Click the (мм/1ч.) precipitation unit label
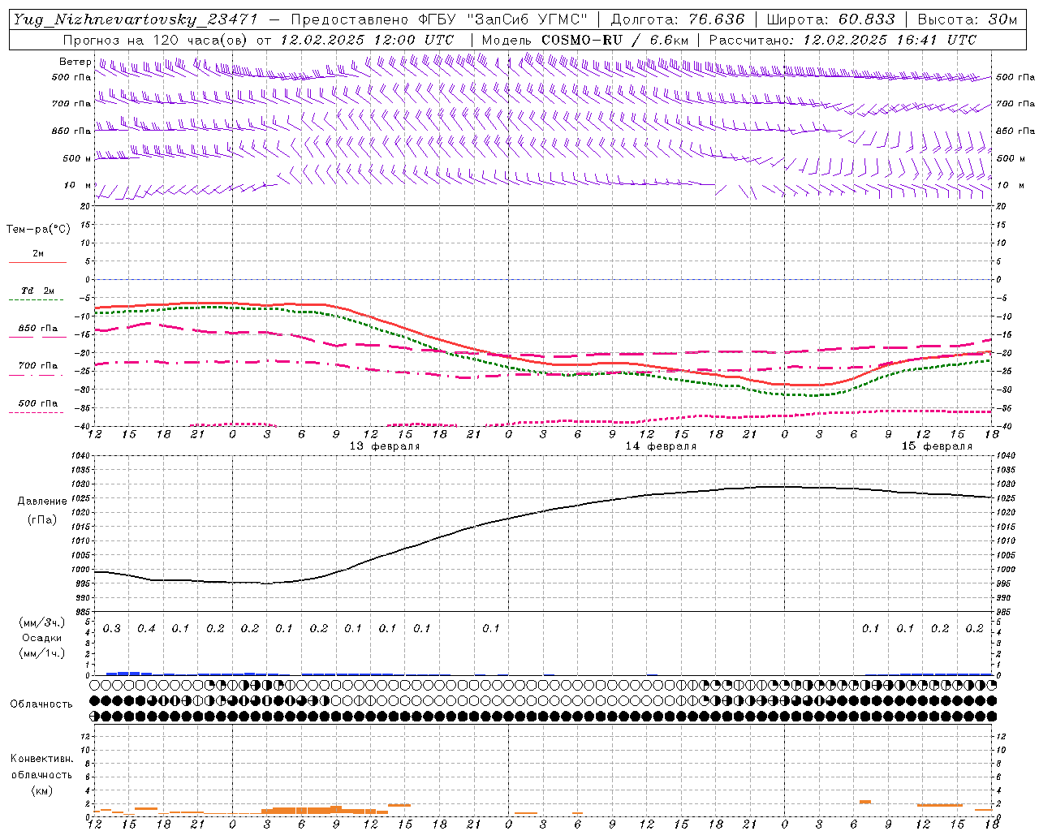Screen dimensions: 1039x831 pos(42,653)
